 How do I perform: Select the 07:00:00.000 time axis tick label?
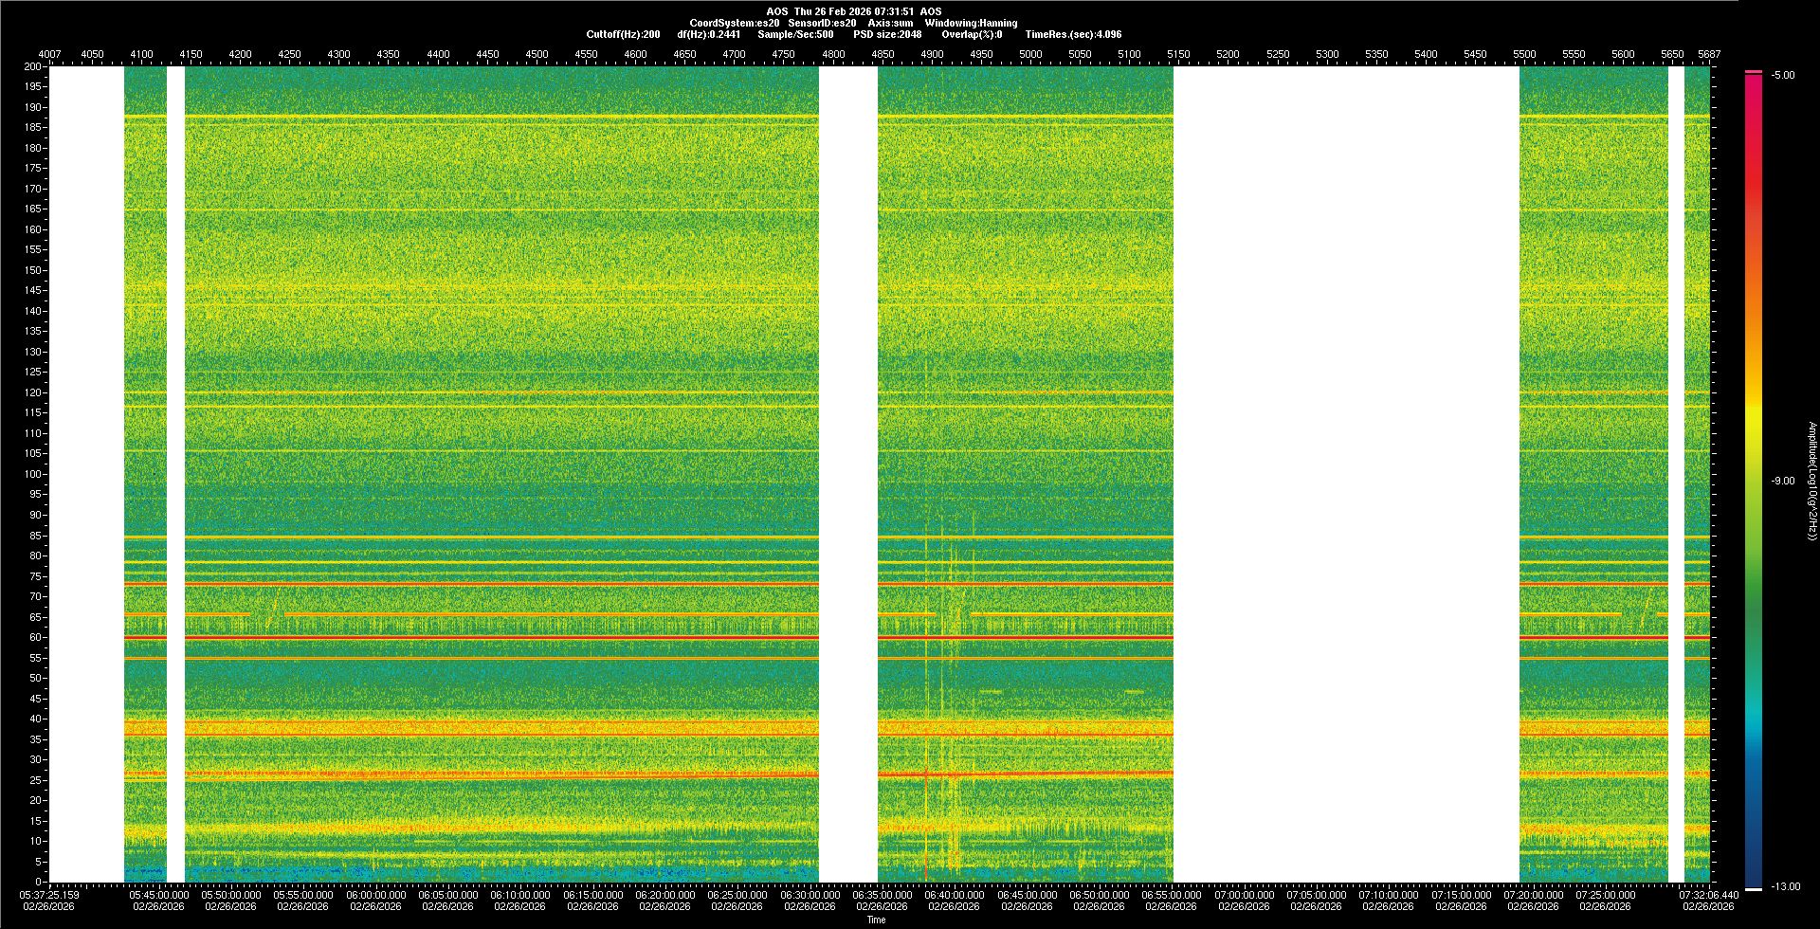coord(1243,894)
